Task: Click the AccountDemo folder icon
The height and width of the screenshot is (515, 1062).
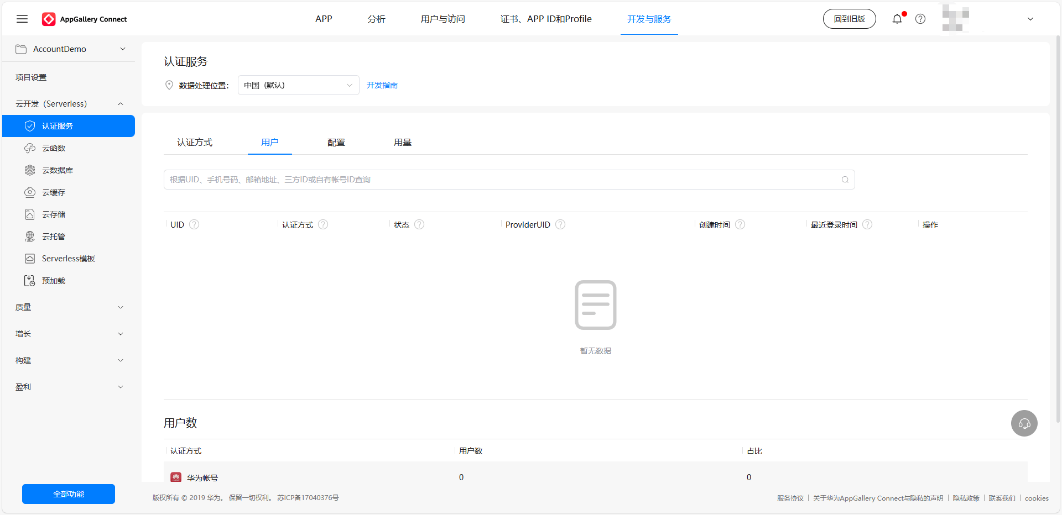Action: (x=21, y=49)
